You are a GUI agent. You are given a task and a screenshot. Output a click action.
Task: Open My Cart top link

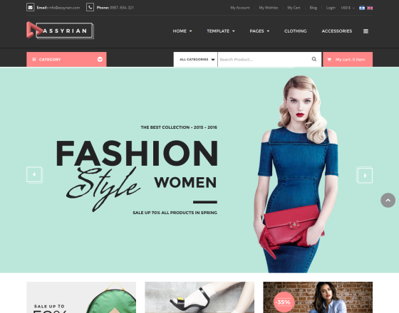294,8
